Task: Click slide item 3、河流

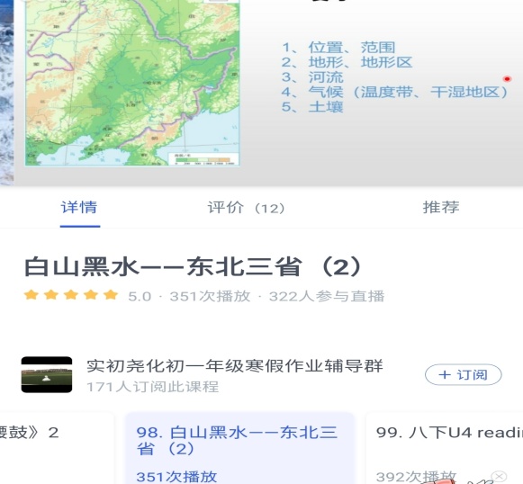Action: pos(312,77)
